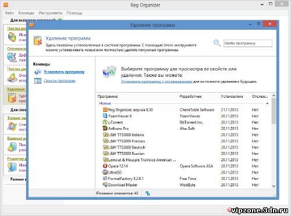
Task: Click the install program icon under Команды
Action: point(38,72)
